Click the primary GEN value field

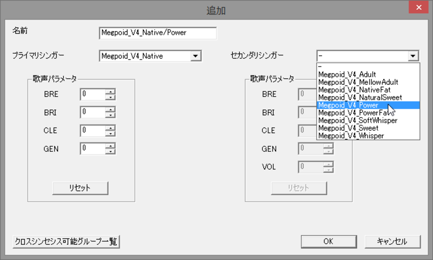pos(93,149)
